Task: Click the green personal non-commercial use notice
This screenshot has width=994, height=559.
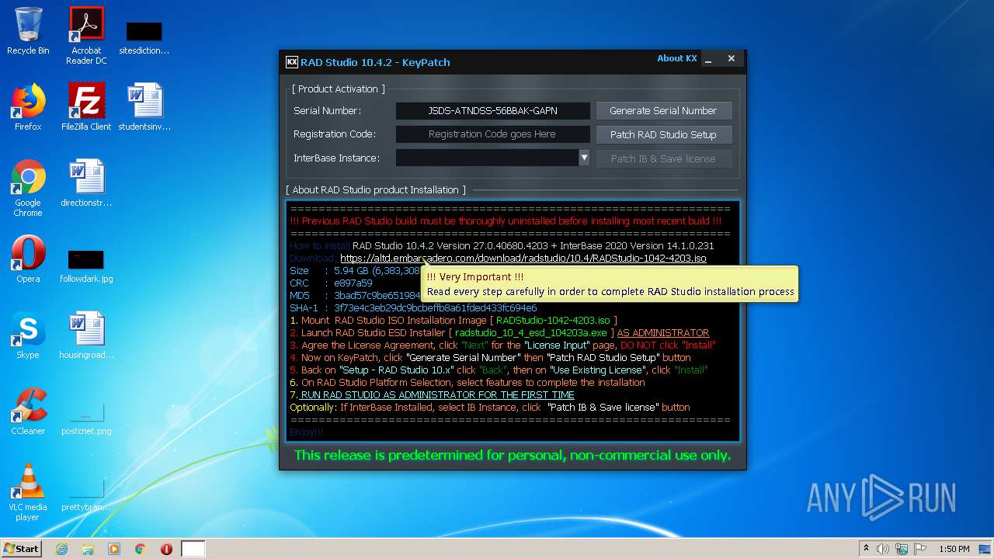Action: coord(513,455)
